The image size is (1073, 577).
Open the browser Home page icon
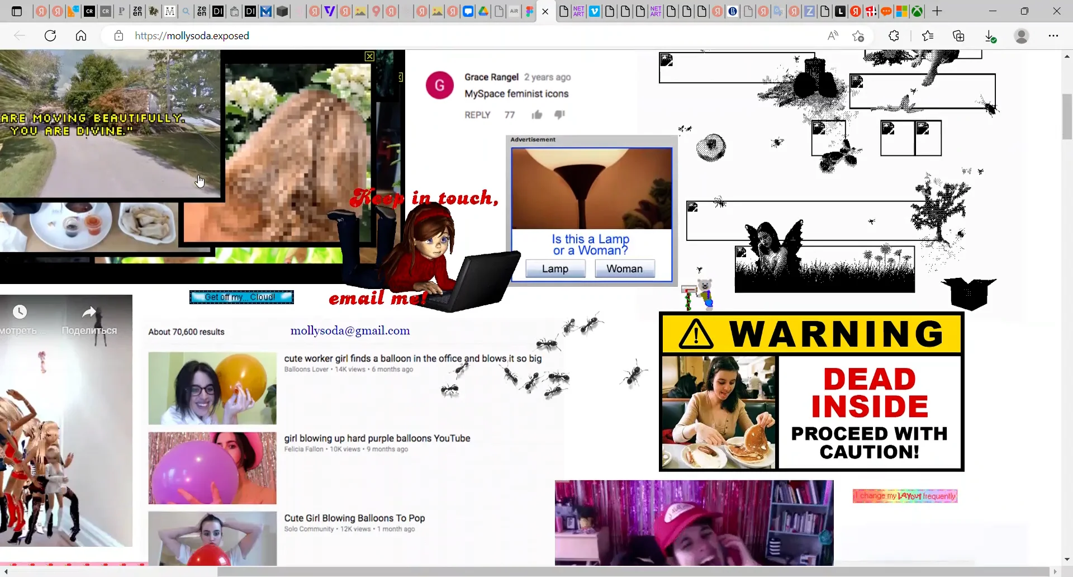[81, 35]
